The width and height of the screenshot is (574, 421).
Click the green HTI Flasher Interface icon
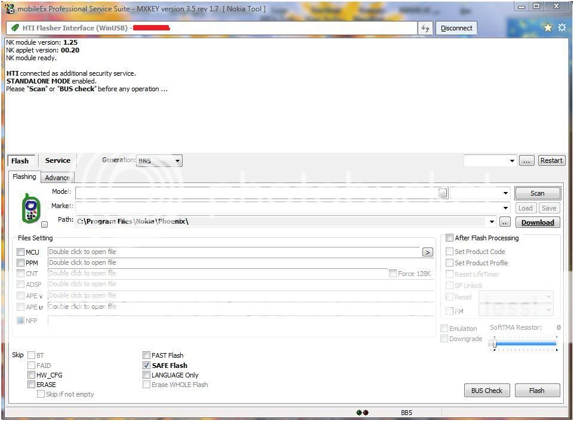(x=15, y=28)
